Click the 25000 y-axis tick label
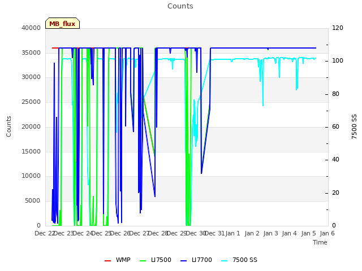Image resolution: width=362 pixels, height=271 pixels. [x=31, y=102]
